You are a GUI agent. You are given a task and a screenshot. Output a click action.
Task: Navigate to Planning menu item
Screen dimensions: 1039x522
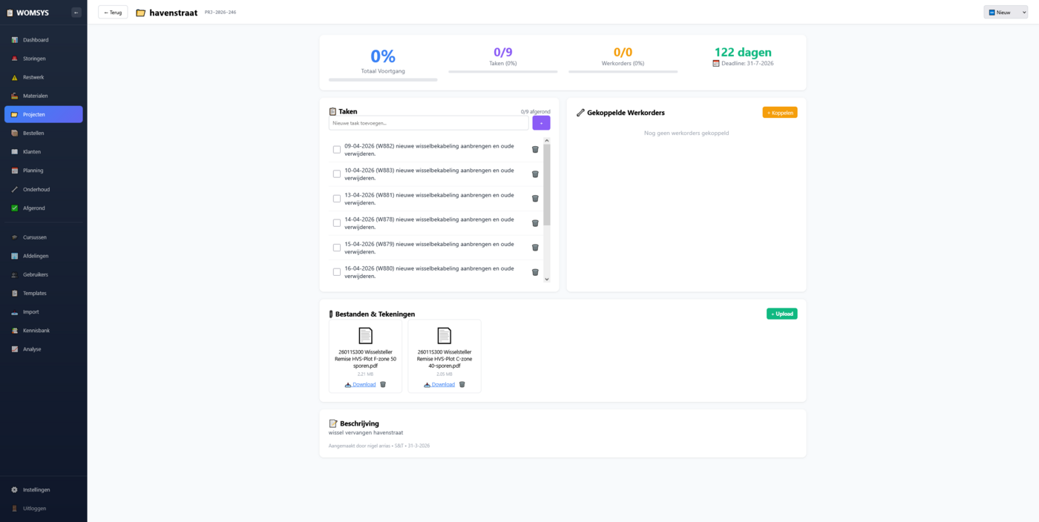(33, 171)
